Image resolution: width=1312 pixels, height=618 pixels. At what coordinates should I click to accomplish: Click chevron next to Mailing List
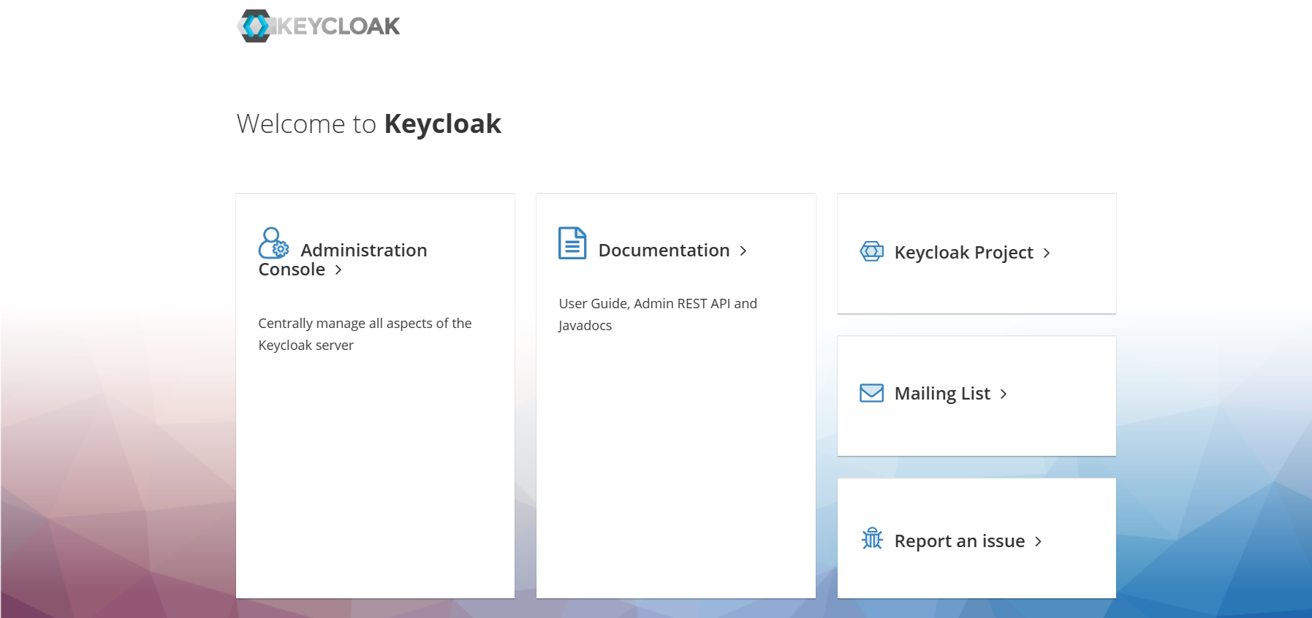click(x=1004, y=394)
